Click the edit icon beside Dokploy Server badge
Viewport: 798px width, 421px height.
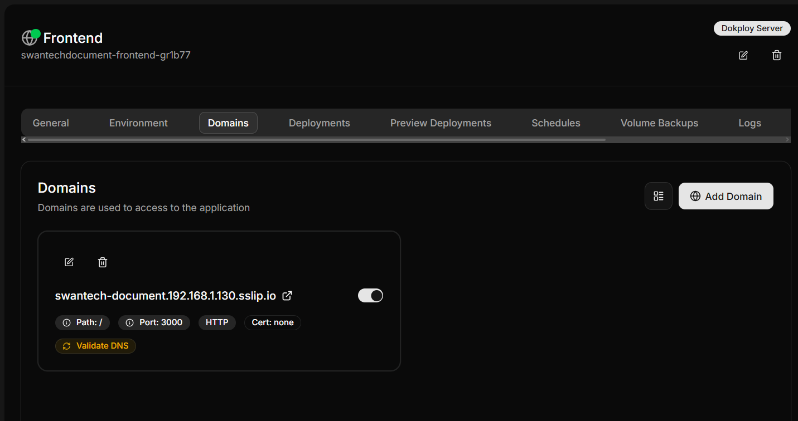point(743,55)
